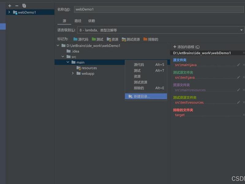Choose 排除的 in the context menu
Viewport: 245px width, 184px height.
point(146,88)
